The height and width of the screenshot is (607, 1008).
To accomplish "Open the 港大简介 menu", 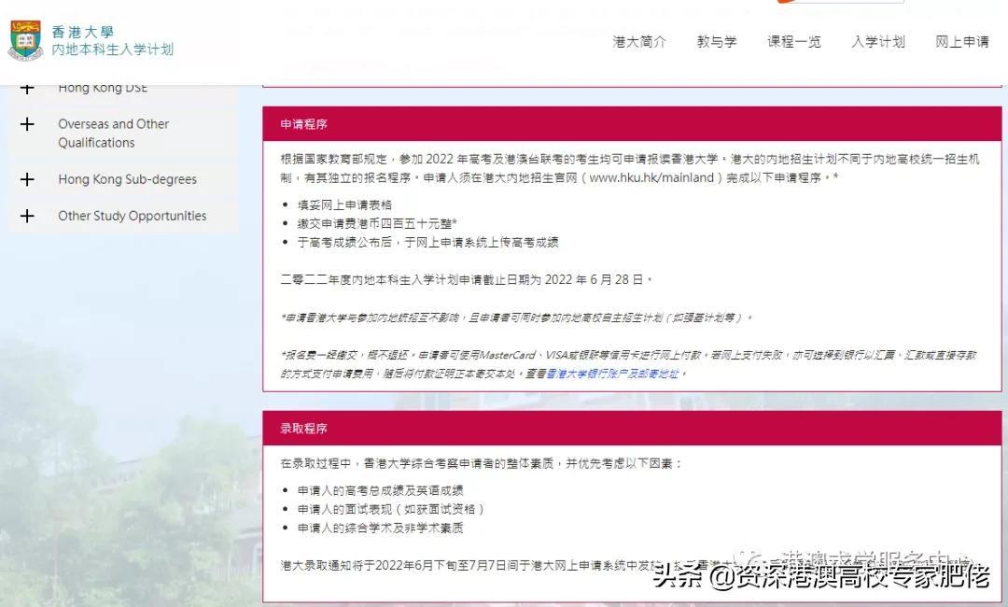I will click(x=639, y=42).
